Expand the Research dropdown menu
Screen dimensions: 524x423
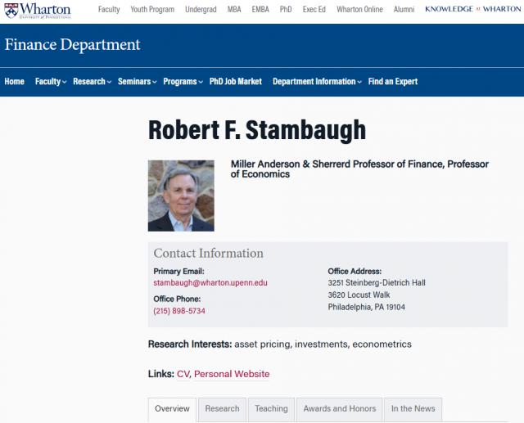pyautogui.click(x=92, y=82)
